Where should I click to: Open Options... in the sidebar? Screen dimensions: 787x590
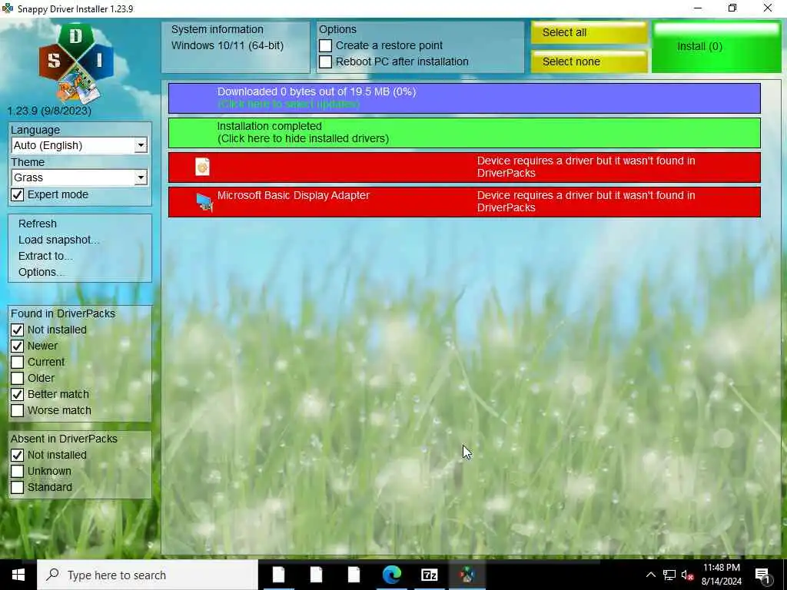pyautogui.click(x=42, y=272)
